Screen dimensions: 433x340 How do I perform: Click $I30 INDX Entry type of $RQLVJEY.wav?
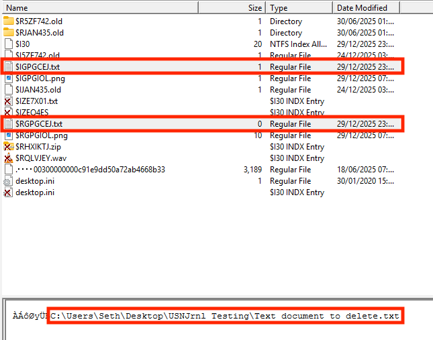[x=297, y=158]
